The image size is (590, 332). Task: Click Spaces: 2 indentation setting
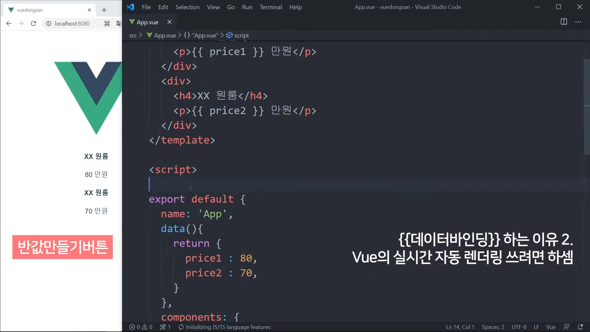click(493, 327)
